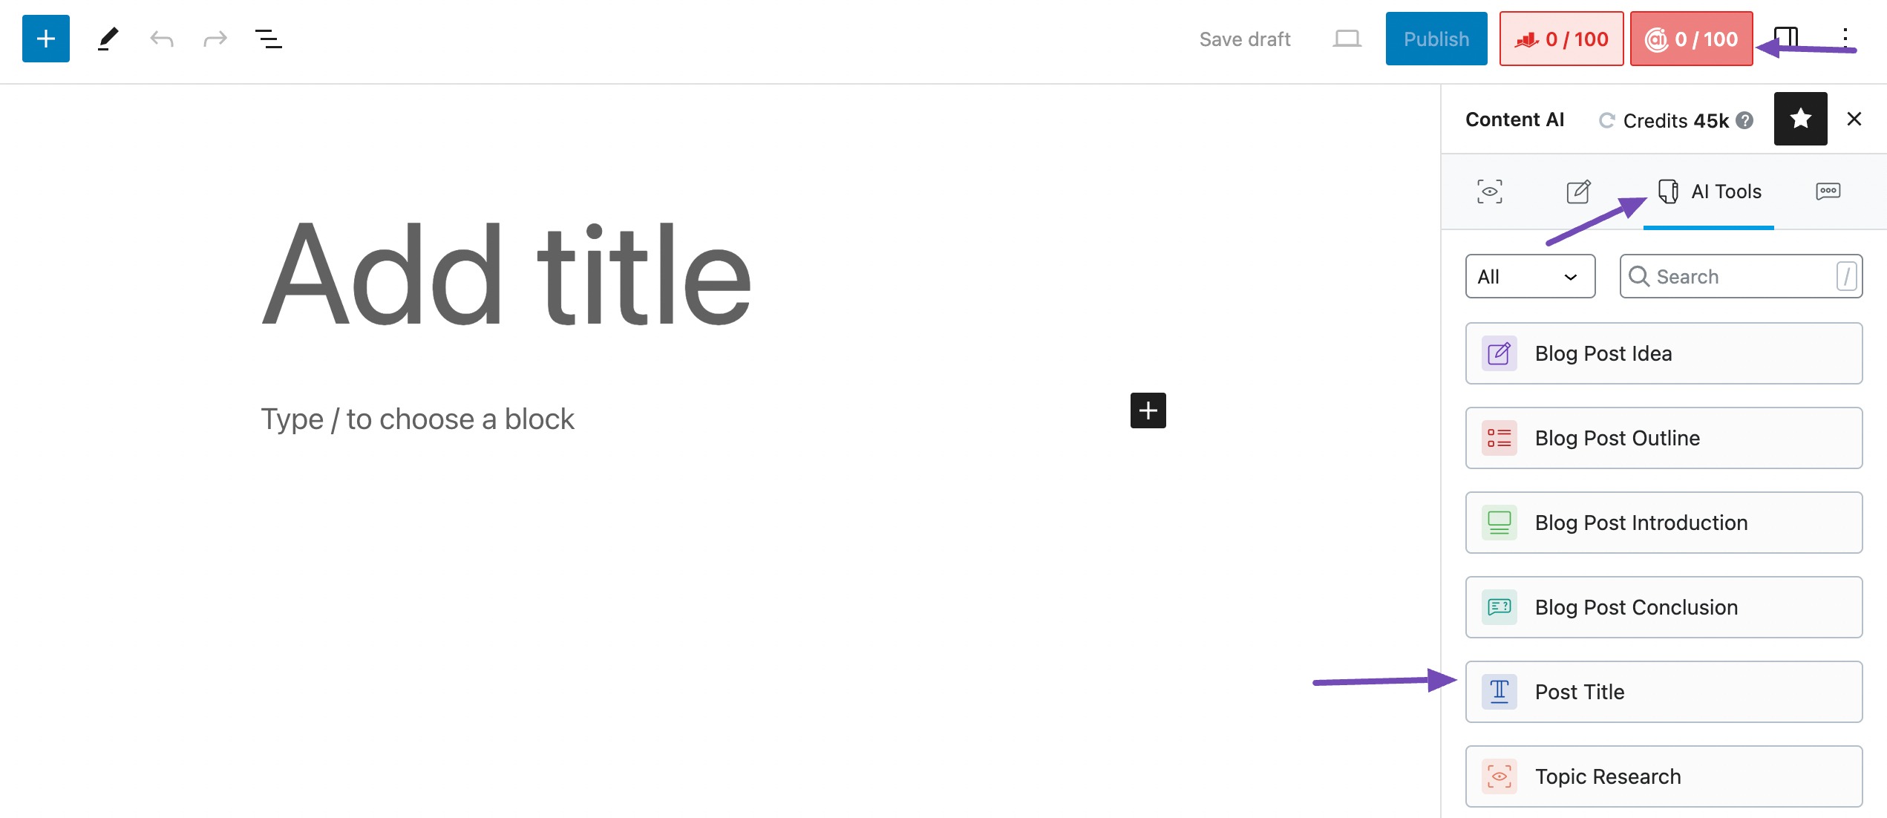Click the Publish button
Image resolution: width=1887 pixels, height=818 pixels.
tap(1436, 39)
